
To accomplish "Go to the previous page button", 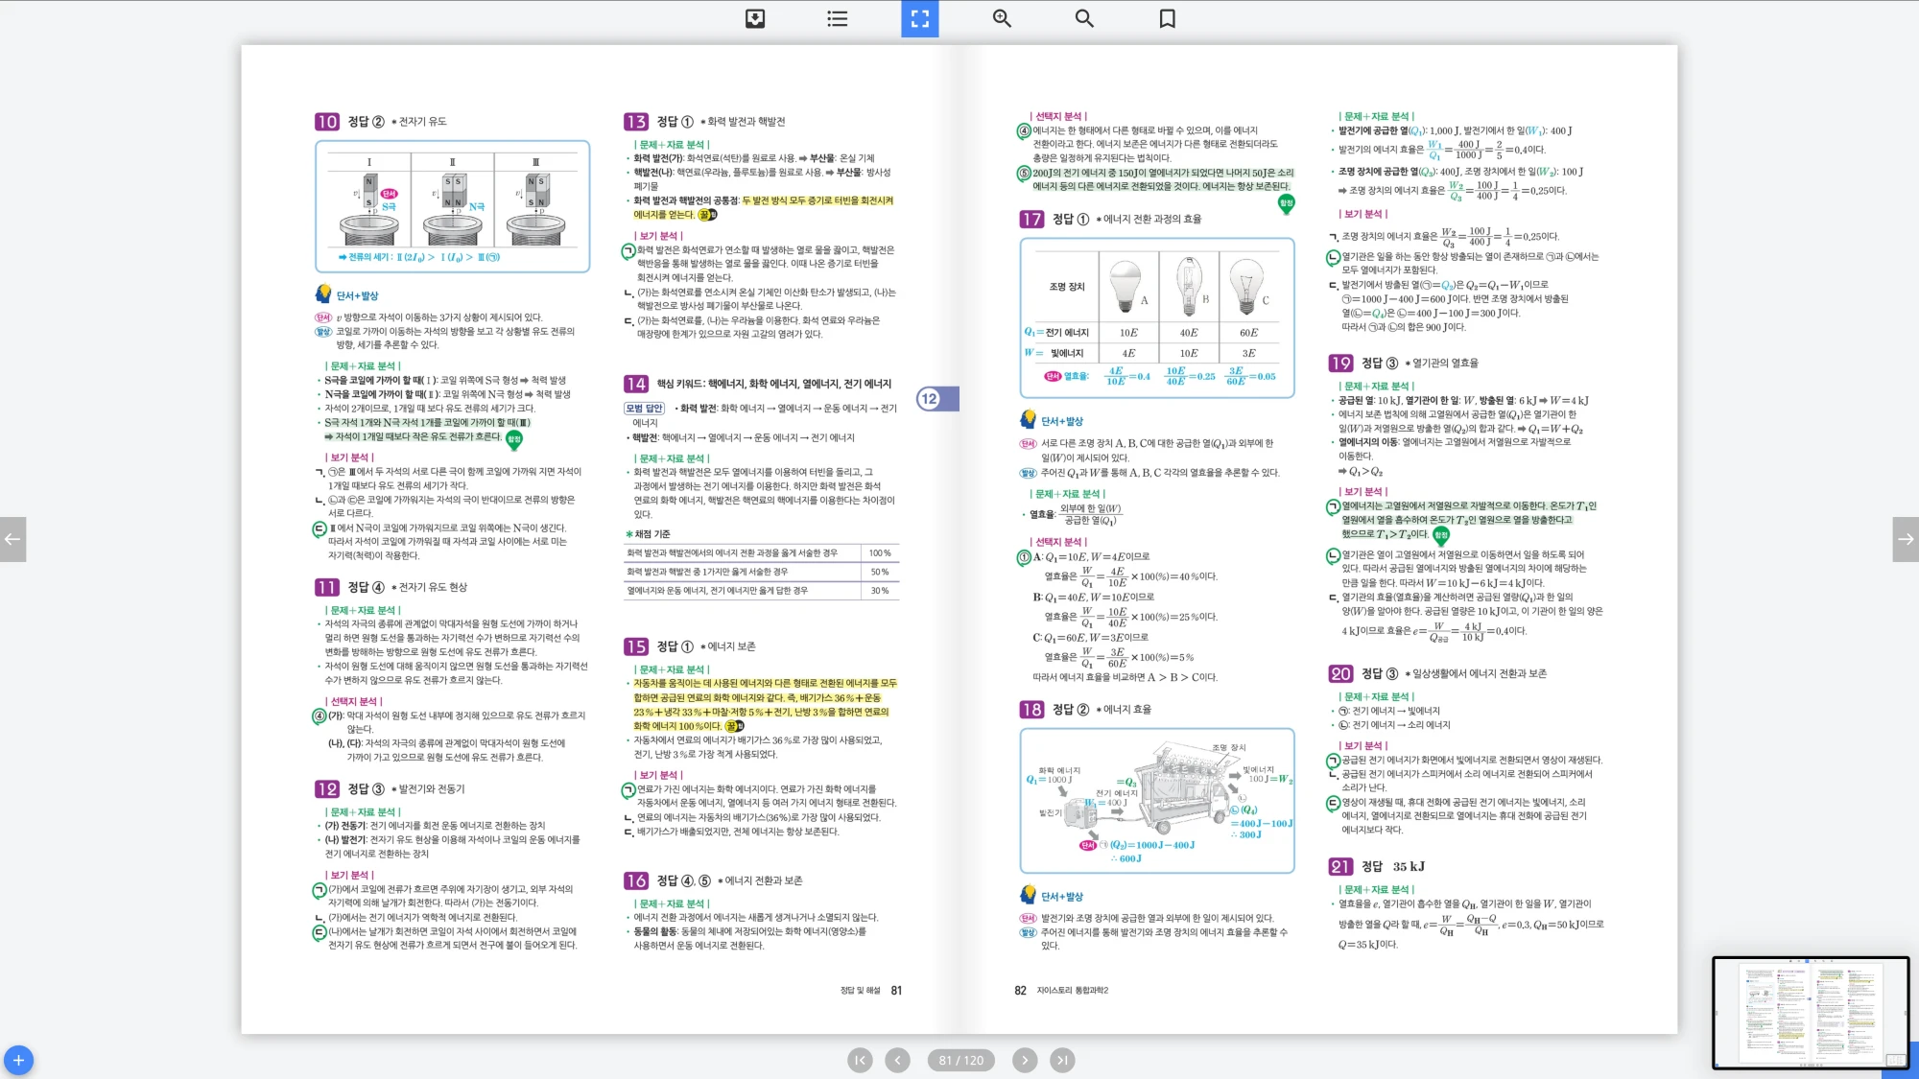I will (x=897, y=1060).
